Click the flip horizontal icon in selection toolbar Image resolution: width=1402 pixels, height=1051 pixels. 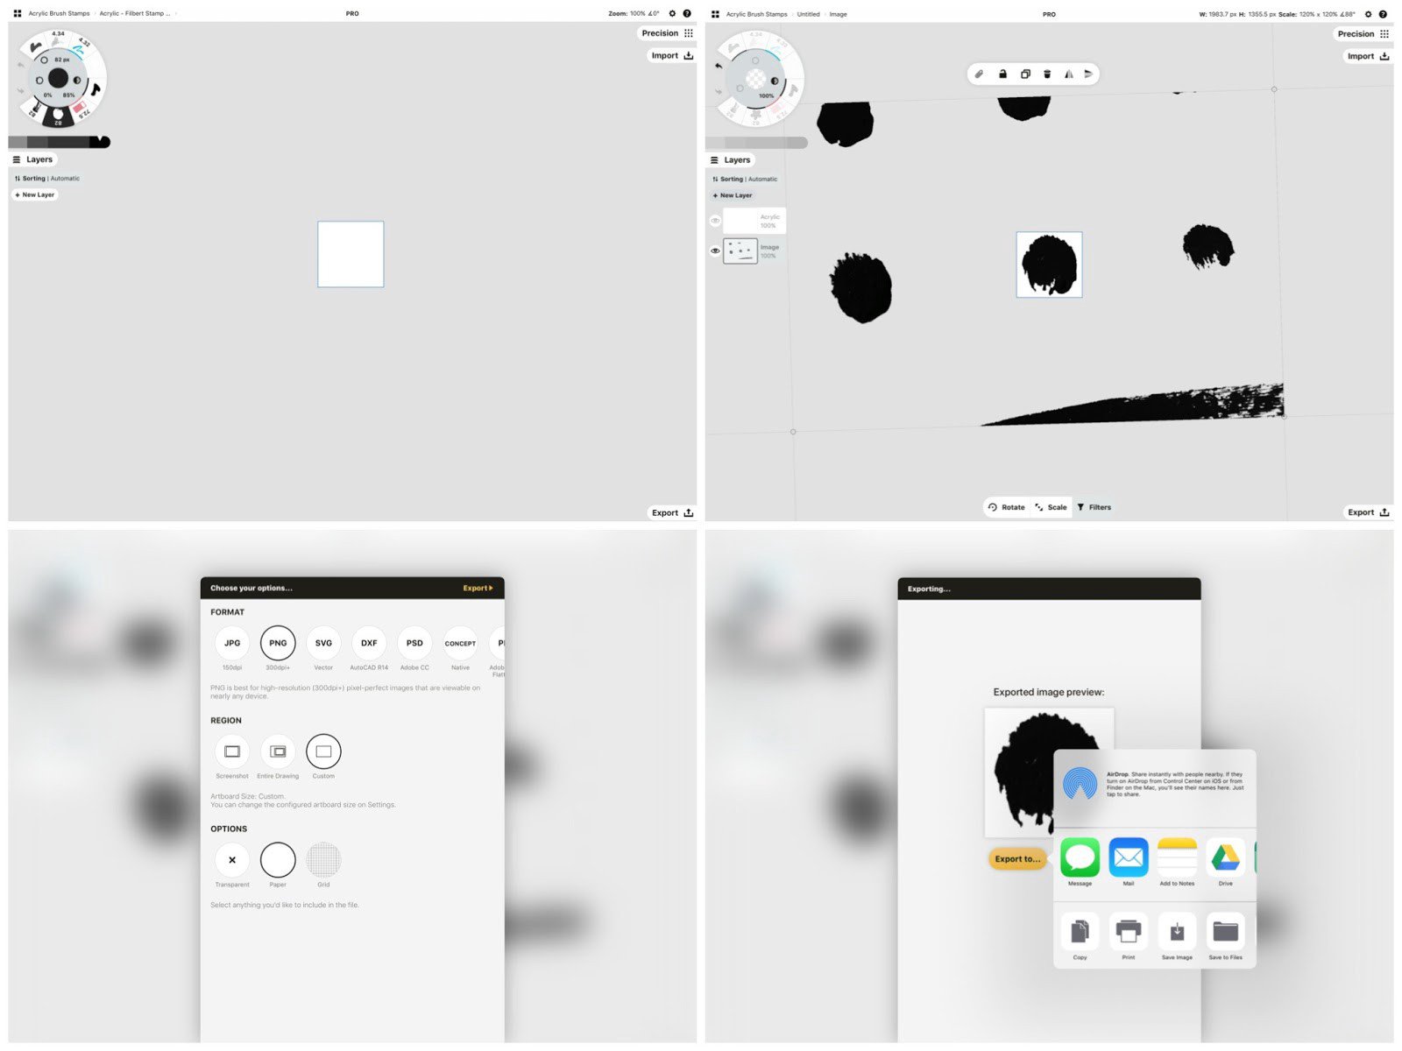1069,74
